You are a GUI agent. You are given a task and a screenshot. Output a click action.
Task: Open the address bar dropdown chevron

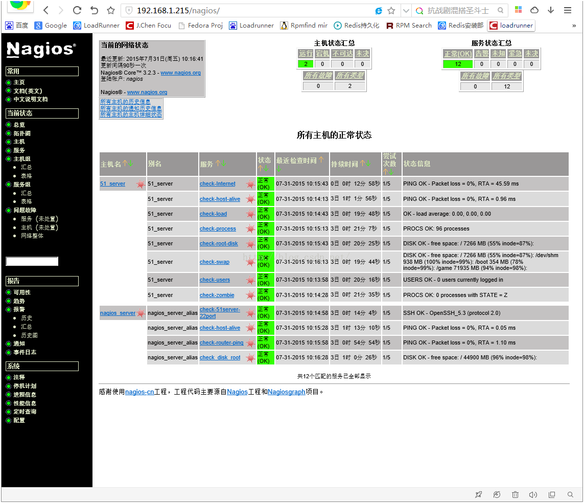tap(406, 11)
